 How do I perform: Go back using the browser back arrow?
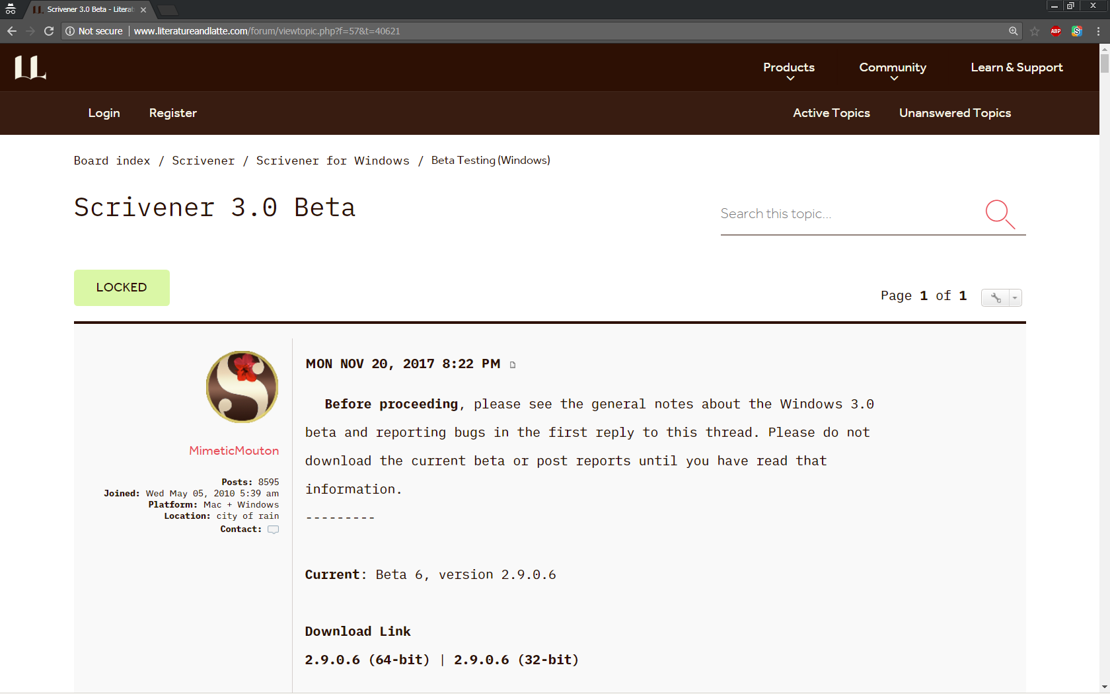tap(11, 31)
